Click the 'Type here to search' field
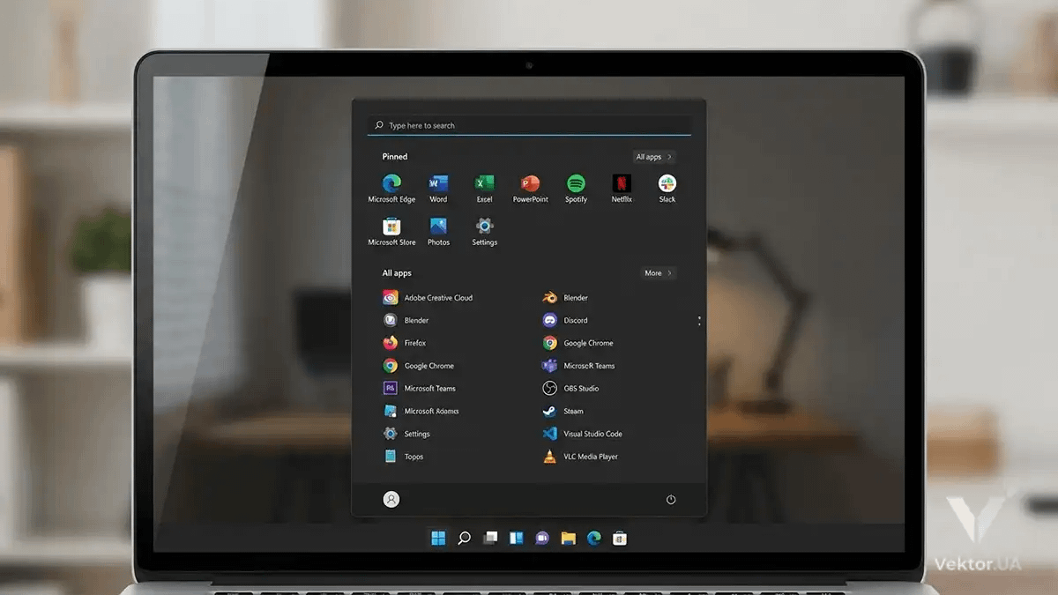The image size is (1058, 595). click(529, 125)
